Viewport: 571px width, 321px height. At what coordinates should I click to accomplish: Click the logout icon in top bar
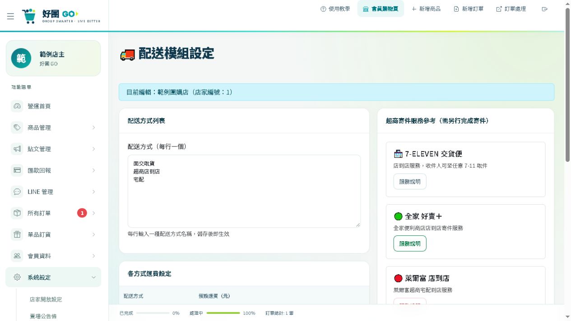545,9
